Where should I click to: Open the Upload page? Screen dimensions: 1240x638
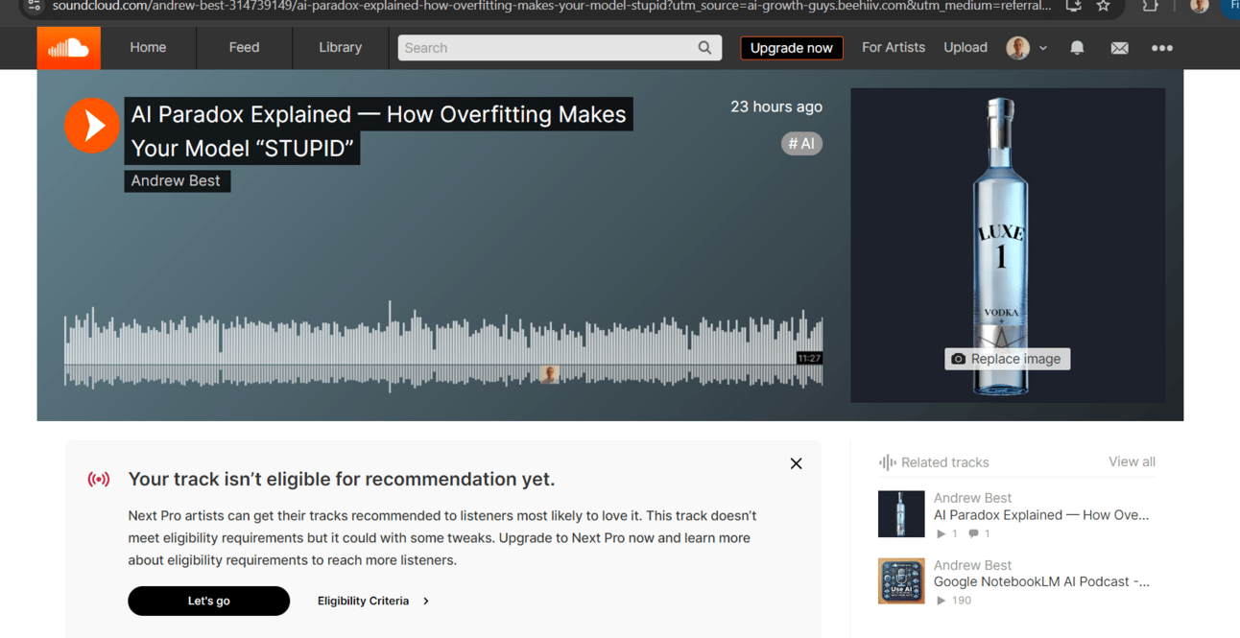coord(966,47)
